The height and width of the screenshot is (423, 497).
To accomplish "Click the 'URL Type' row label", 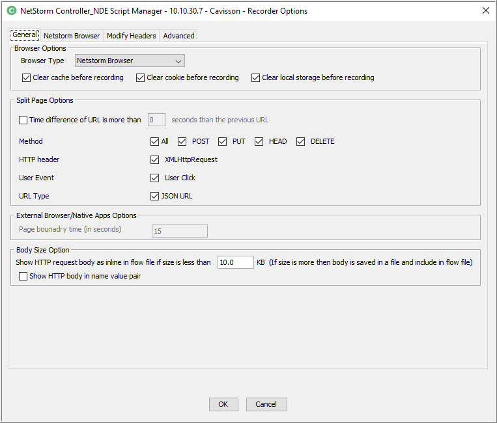I will click(34, 197).
